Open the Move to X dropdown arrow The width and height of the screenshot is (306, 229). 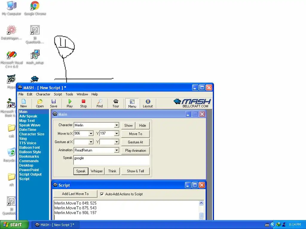click(91, 133)
